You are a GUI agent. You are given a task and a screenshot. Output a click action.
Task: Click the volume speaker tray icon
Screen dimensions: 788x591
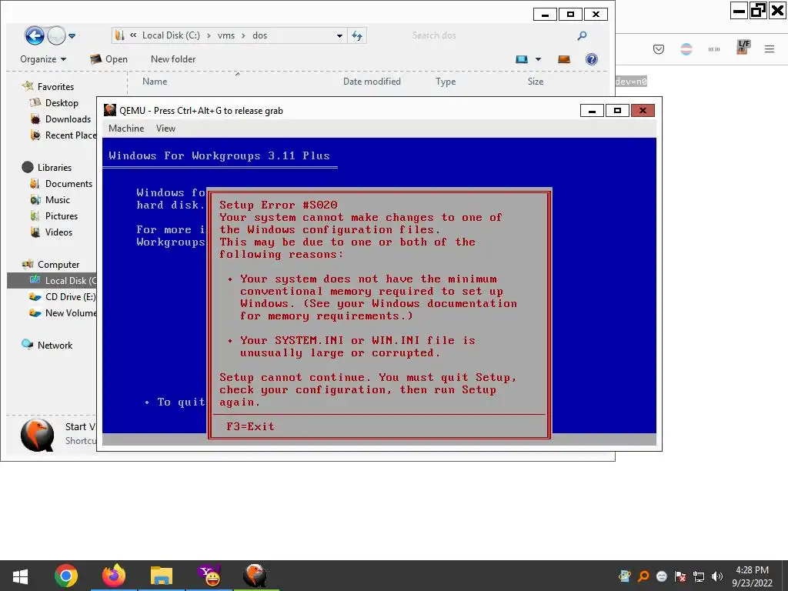pos(717,576)
